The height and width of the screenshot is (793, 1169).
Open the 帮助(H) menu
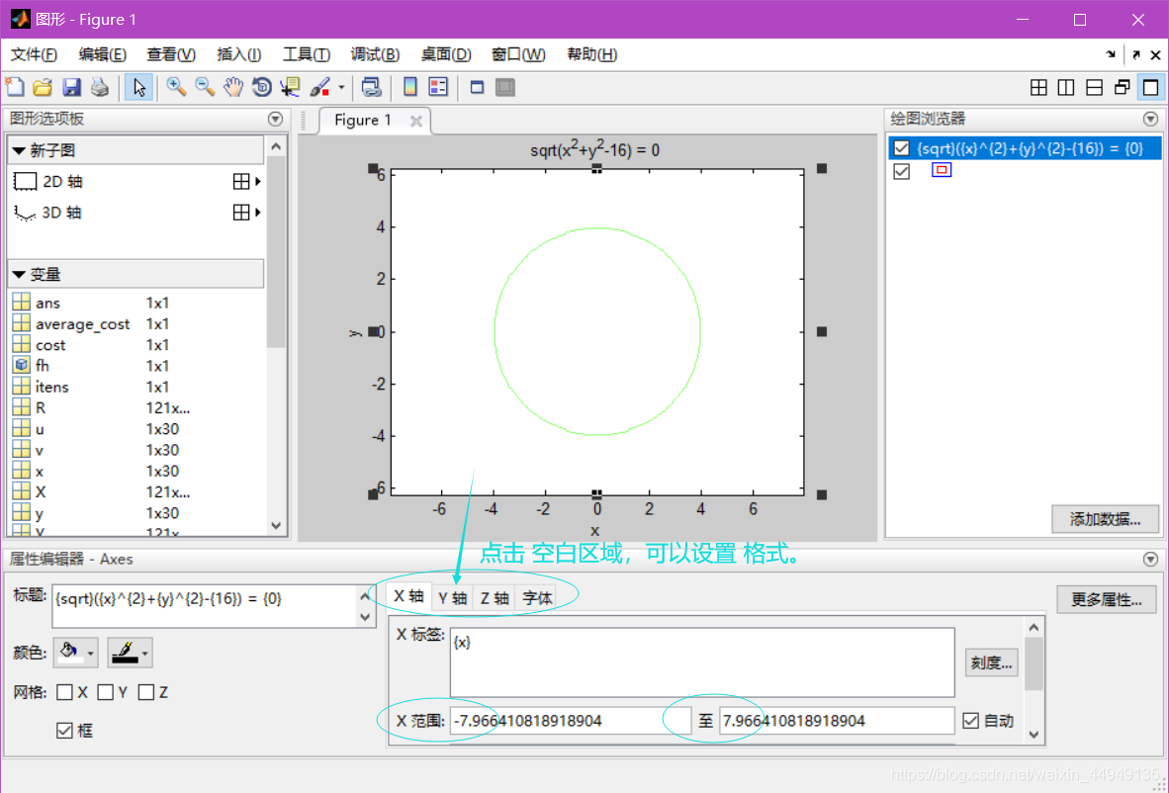click(x=592, y=54)
